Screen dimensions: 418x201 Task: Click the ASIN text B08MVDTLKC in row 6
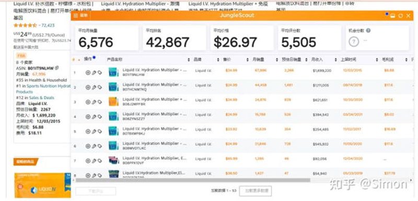pos(134,148)
